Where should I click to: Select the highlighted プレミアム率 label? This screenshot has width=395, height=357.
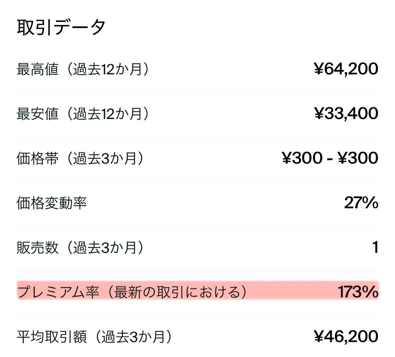coord(59,293)
